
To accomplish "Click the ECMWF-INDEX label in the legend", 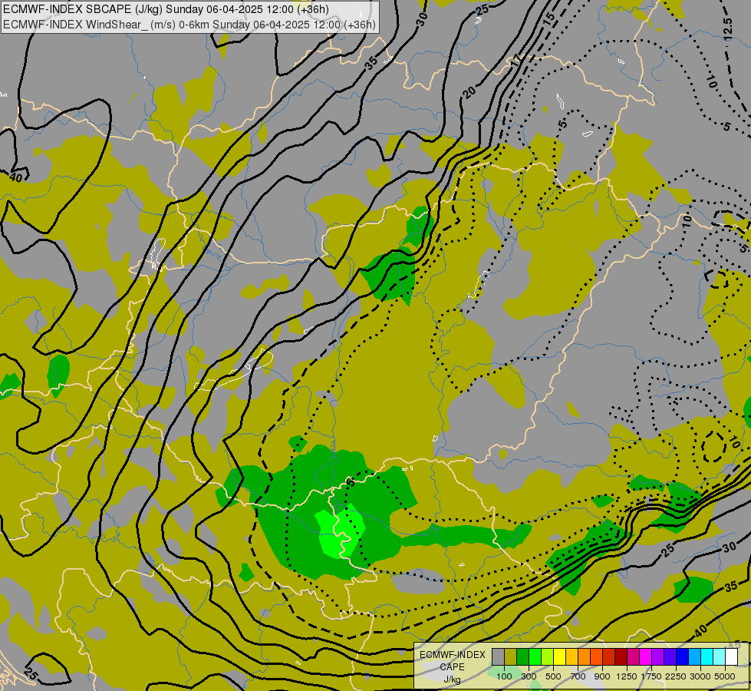I will tap(453, 655).
